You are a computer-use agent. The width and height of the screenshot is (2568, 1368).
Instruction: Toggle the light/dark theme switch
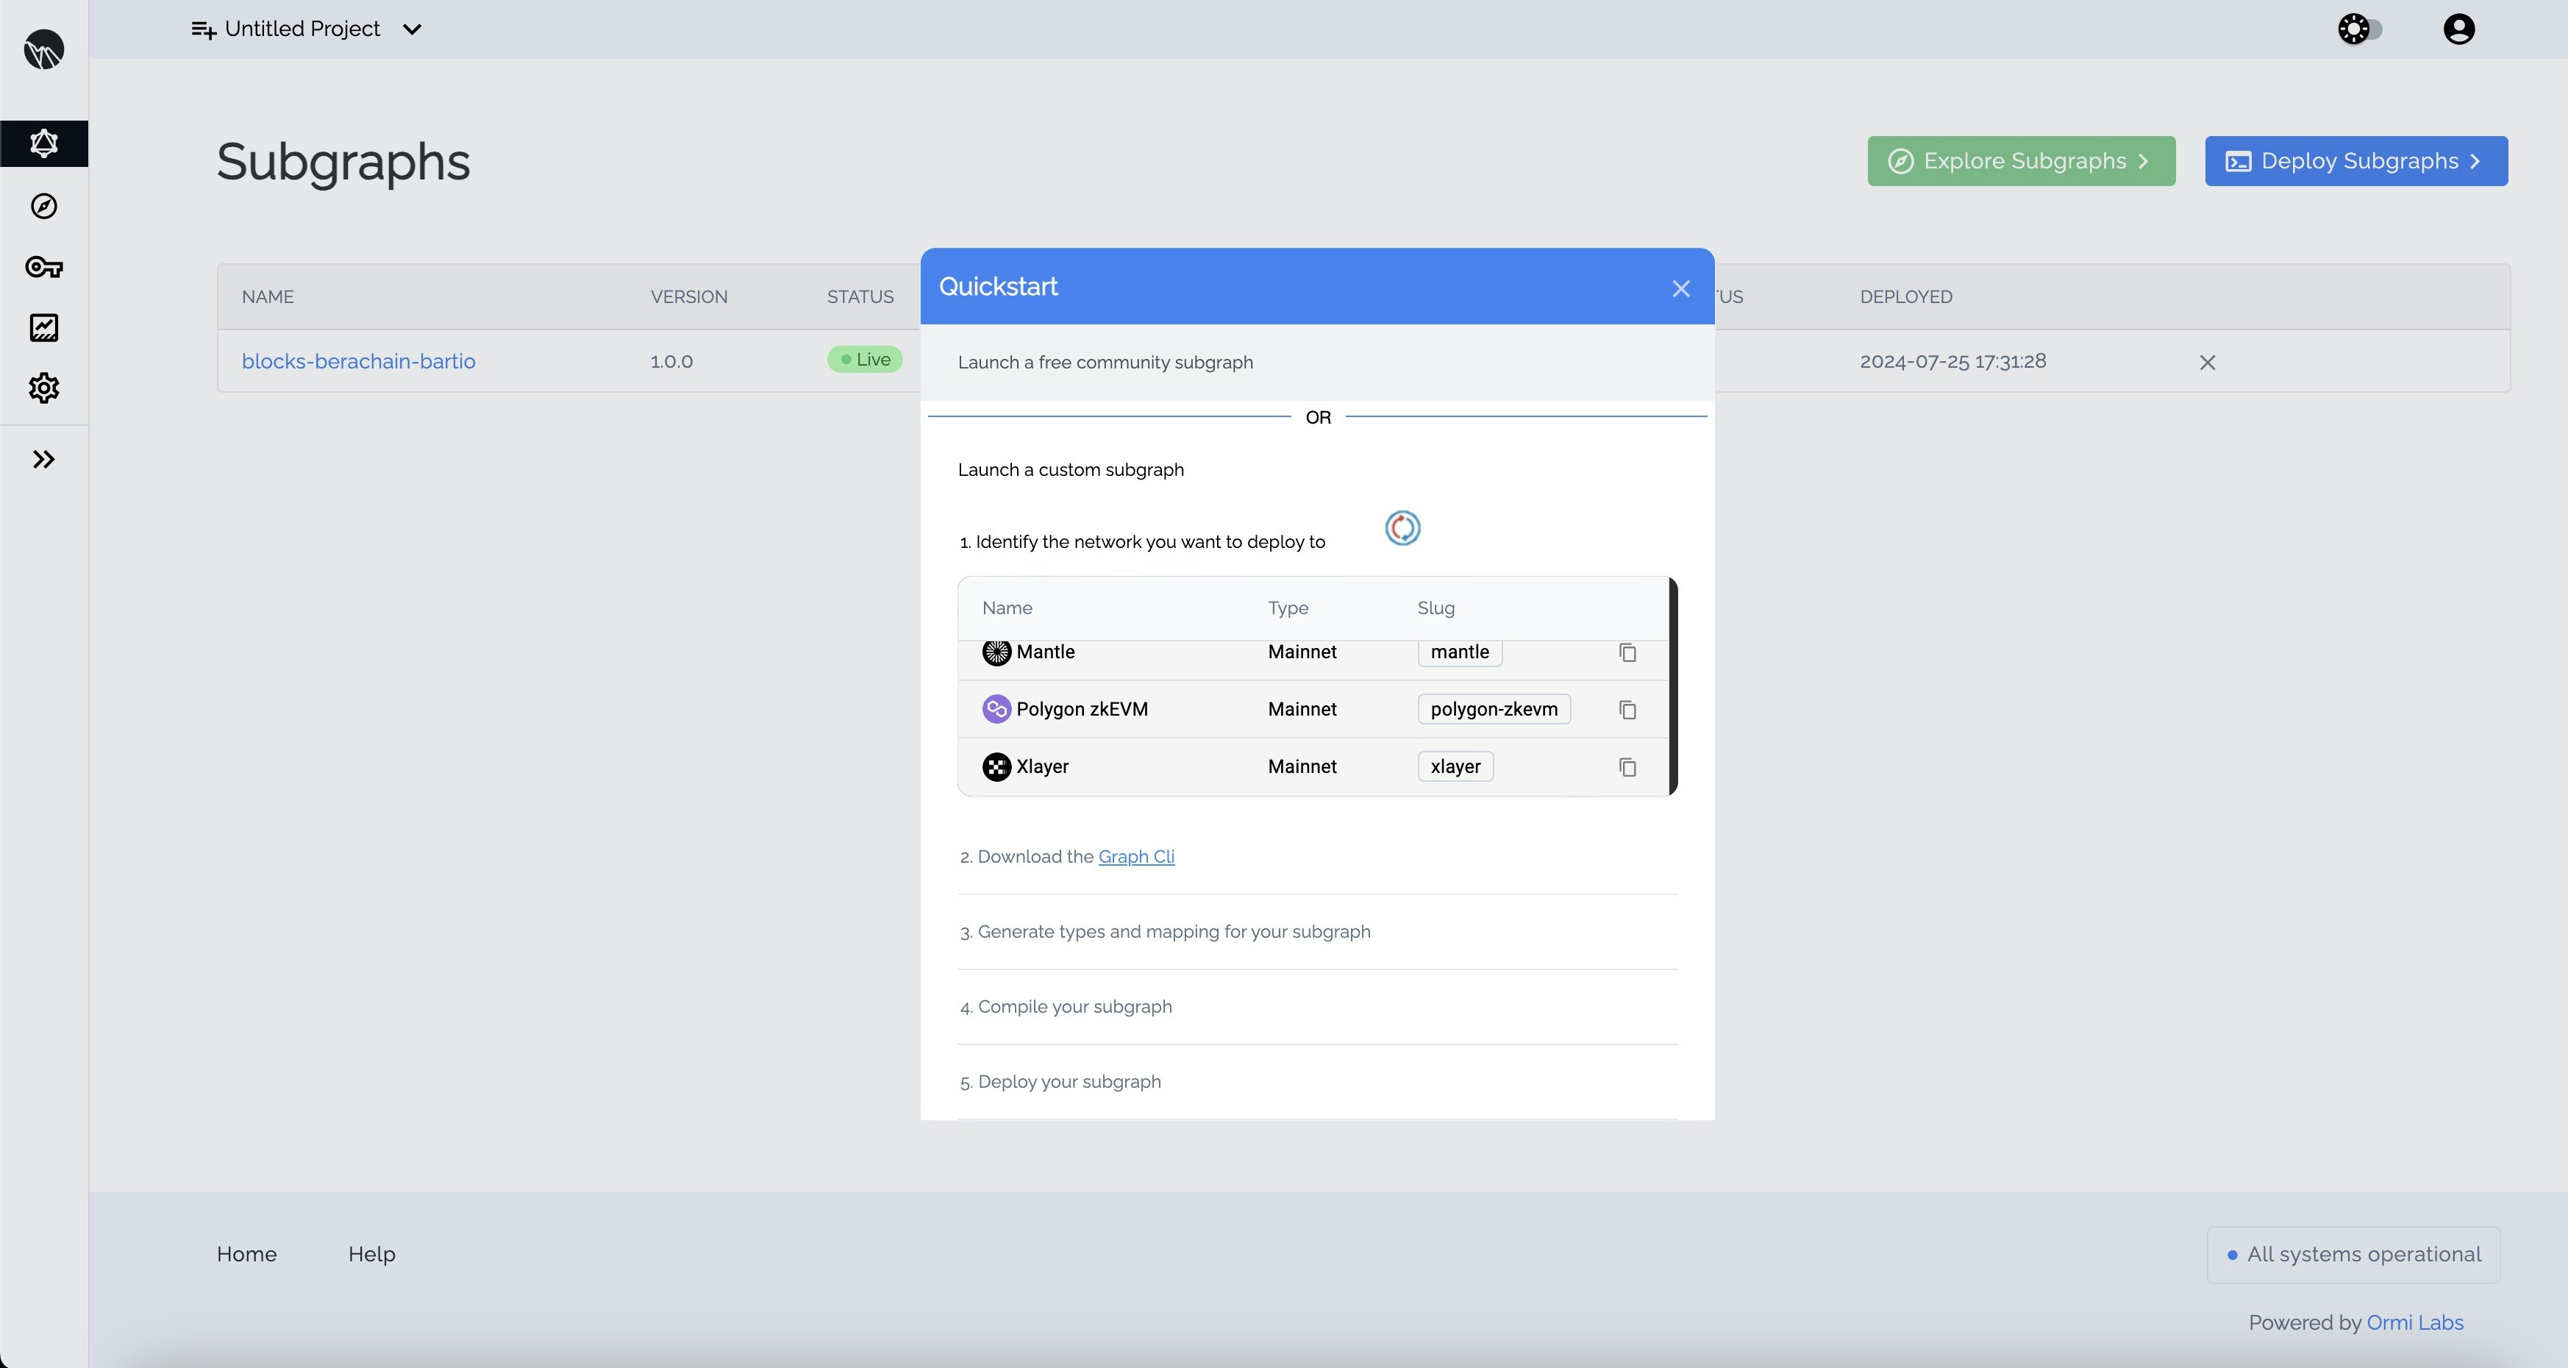[2360, 29]
